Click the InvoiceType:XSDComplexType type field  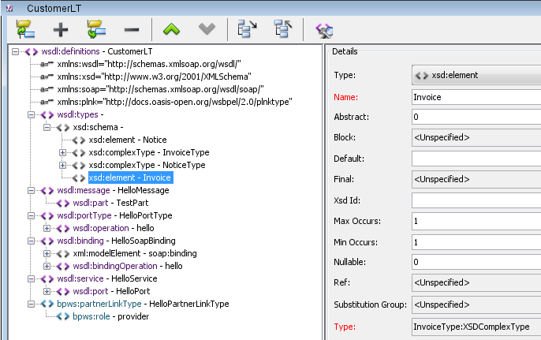476,327
